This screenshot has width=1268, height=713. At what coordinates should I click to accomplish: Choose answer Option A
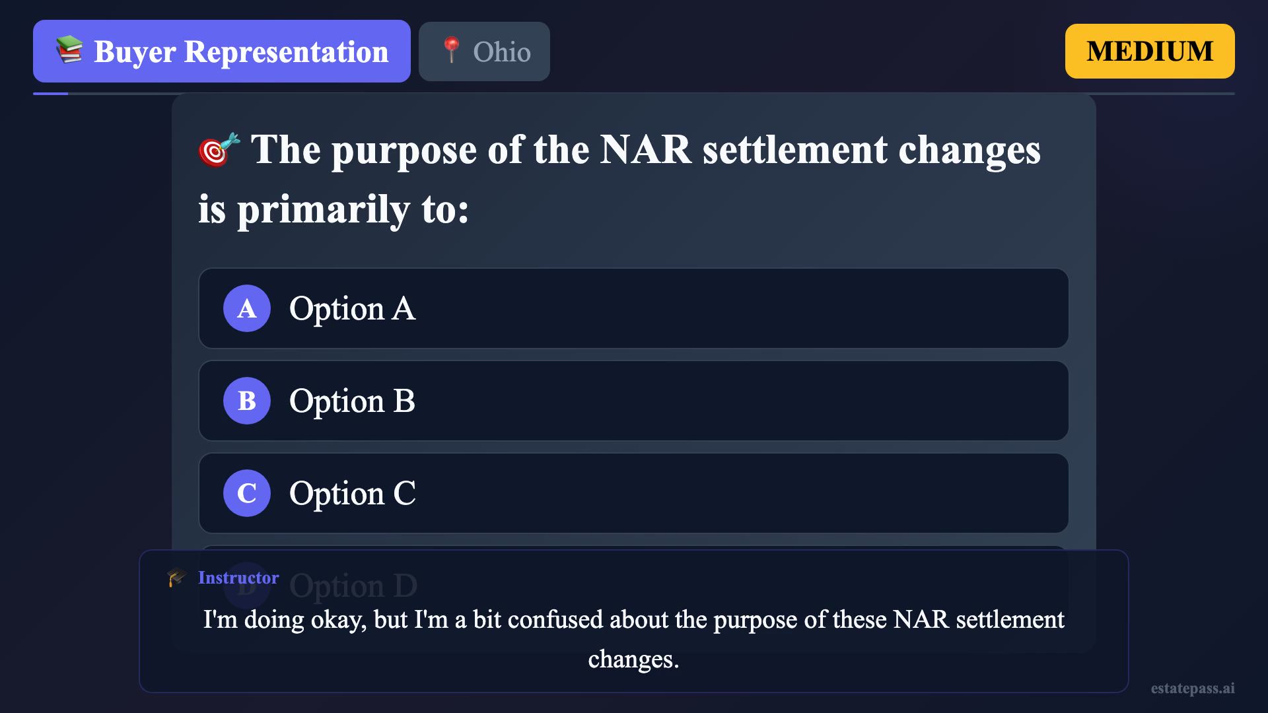(633, 308)
